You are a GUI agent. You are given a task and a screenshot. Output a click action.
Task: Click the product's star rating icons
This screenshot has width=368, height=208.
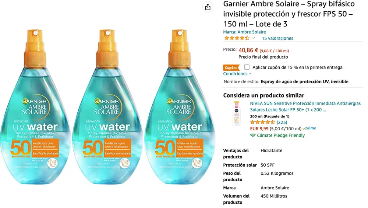[237, 38]
